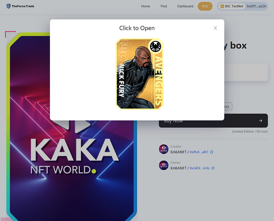Close the Click to Open dialog
Image resolution: width=274 pixels, height=221 pixels.
pyautogui.click(x=215, y=28)
